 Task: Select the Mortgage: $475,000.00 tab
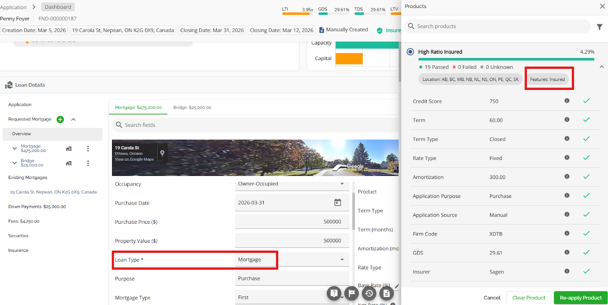pyautogui.click(x=138, y=107)
